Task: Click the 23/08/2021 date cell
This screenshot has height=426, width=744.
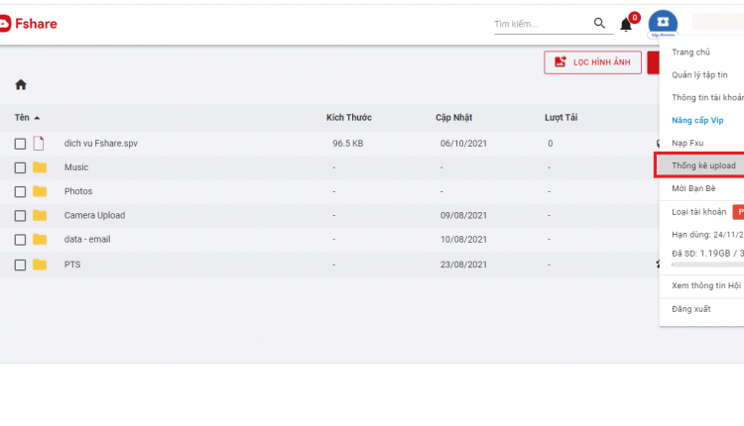Action: coord(463,265)
